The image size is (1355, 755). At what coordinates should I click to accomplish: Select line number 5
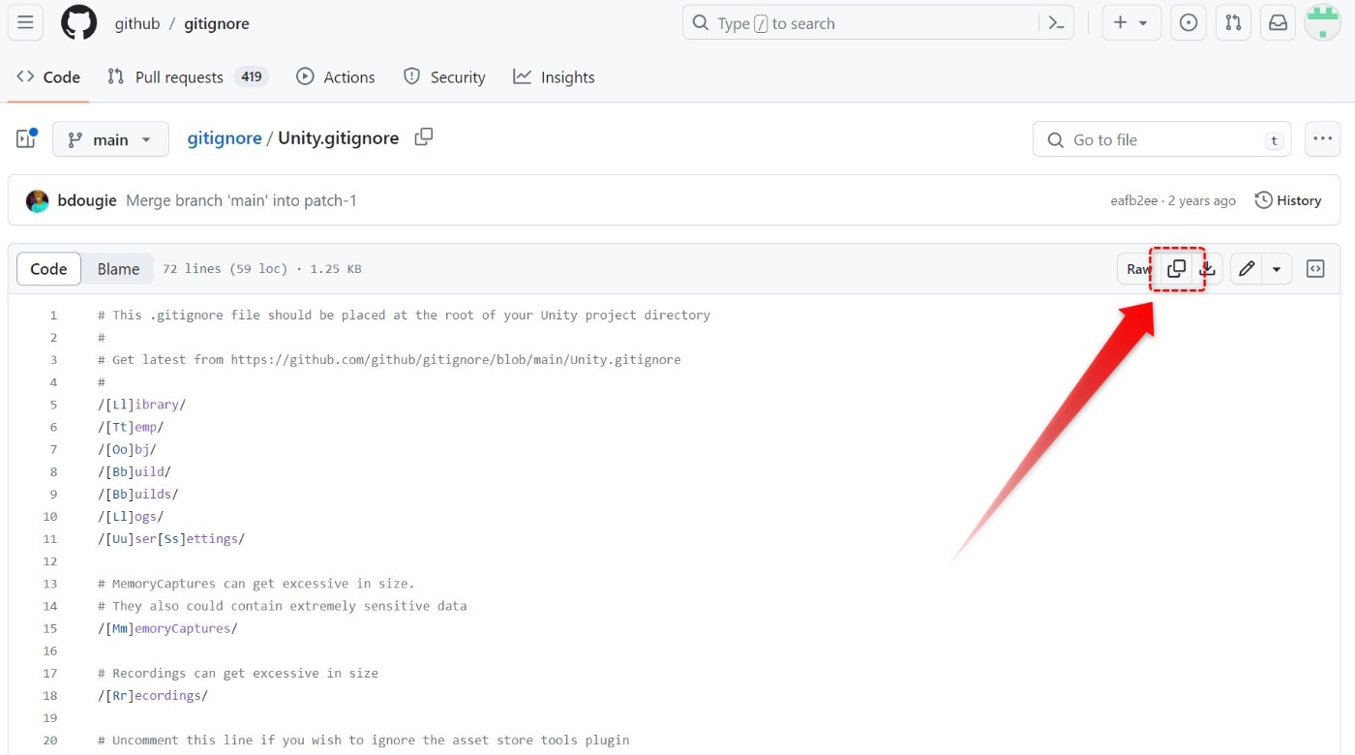pos(53,405)
